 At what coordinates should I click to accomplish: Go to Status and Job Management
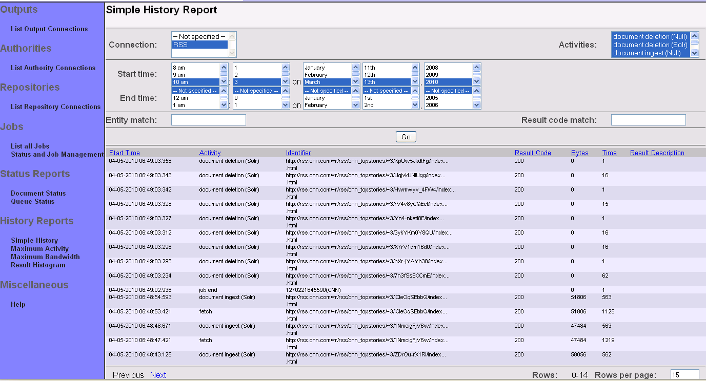click(57, 154)
